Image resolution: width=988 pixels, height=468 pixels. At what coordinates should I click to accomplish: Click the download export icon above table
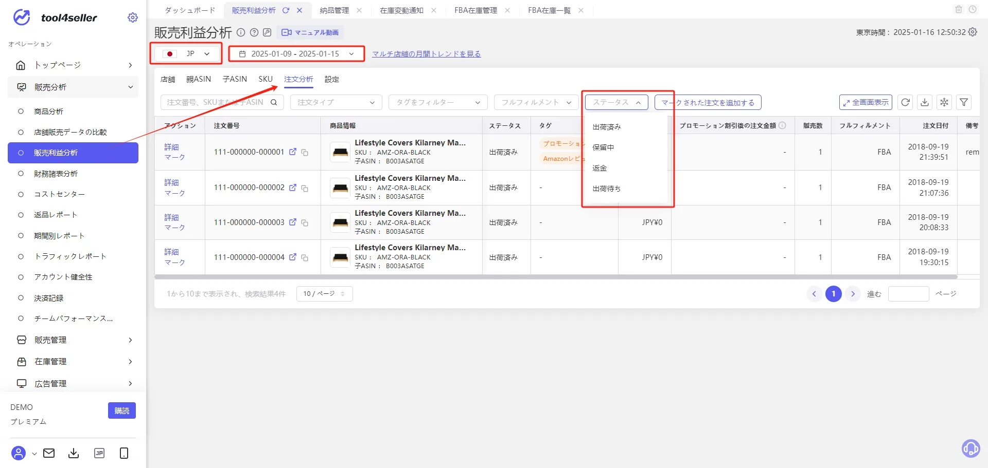click(925, 102)
